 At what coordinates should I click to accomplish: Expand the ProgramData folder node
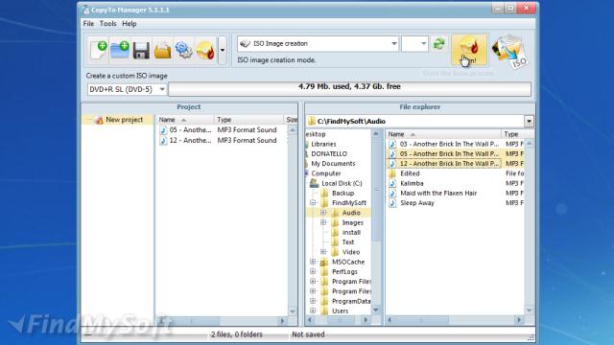(x=313, y=301)
